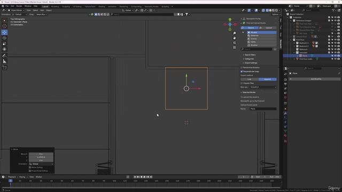Click the green Y axis on navigation gizmo
This screenshot has height=192, width=342.
(230, 19)
